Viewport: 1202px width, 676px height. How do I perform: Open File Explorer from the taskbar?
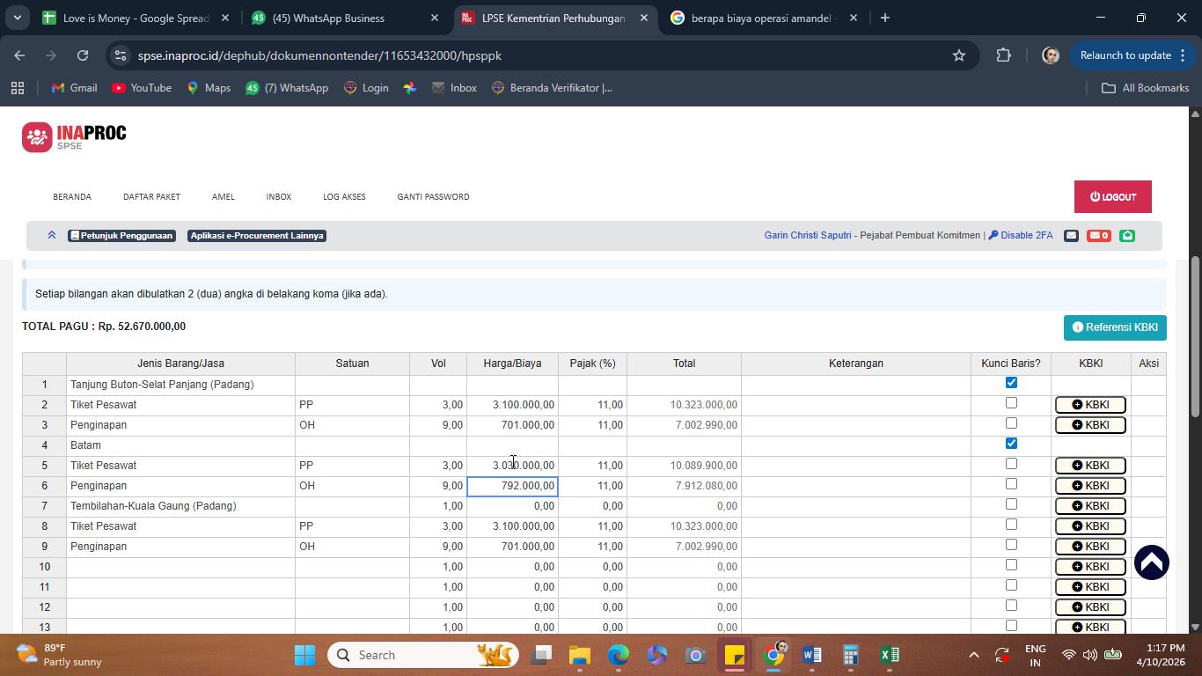579,655
